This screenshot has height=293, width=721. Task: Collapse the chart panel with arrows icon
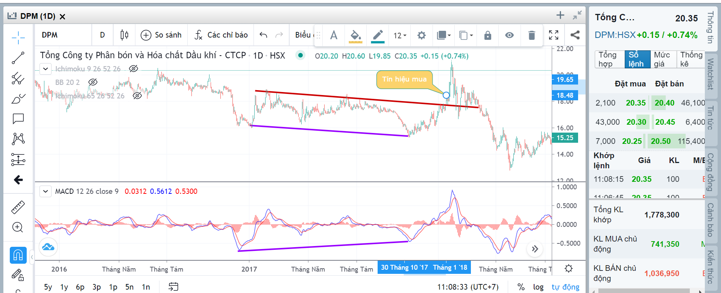pos(577,15)
